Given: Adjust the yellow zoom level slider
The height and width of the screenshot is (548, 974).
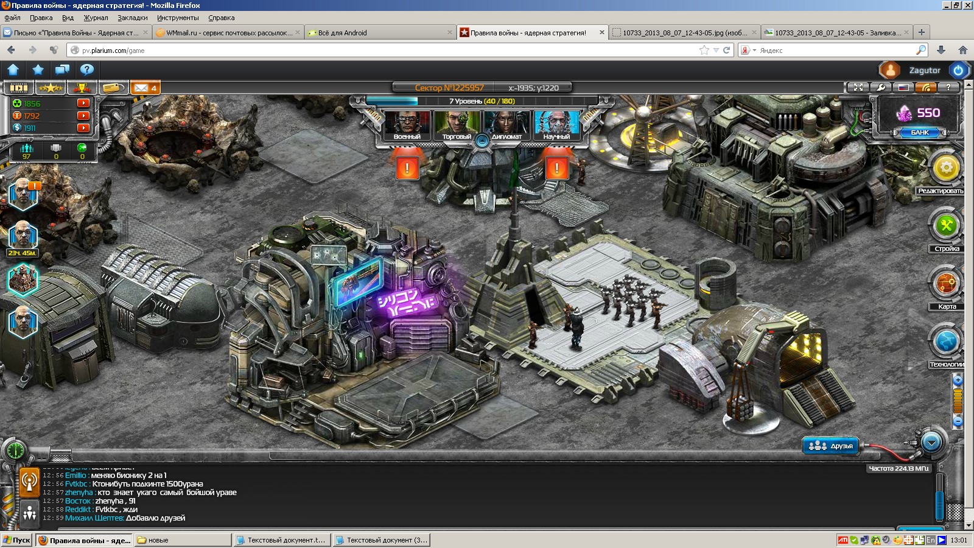Looking at the screenshot, I should (x=958, y=401).
